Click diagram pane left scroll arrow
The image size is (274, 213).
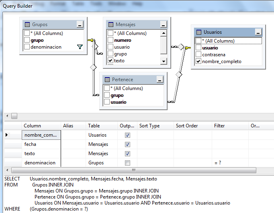tap(7, 116)
